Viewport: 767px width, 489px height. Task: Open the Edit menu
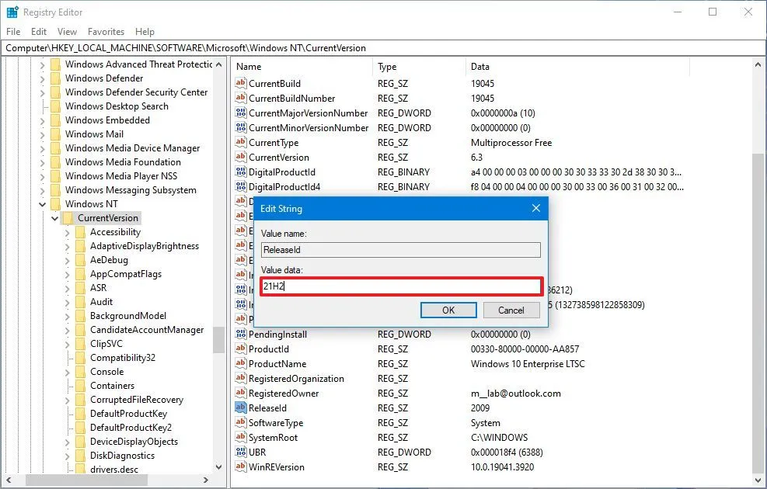(x=38, y=32)
